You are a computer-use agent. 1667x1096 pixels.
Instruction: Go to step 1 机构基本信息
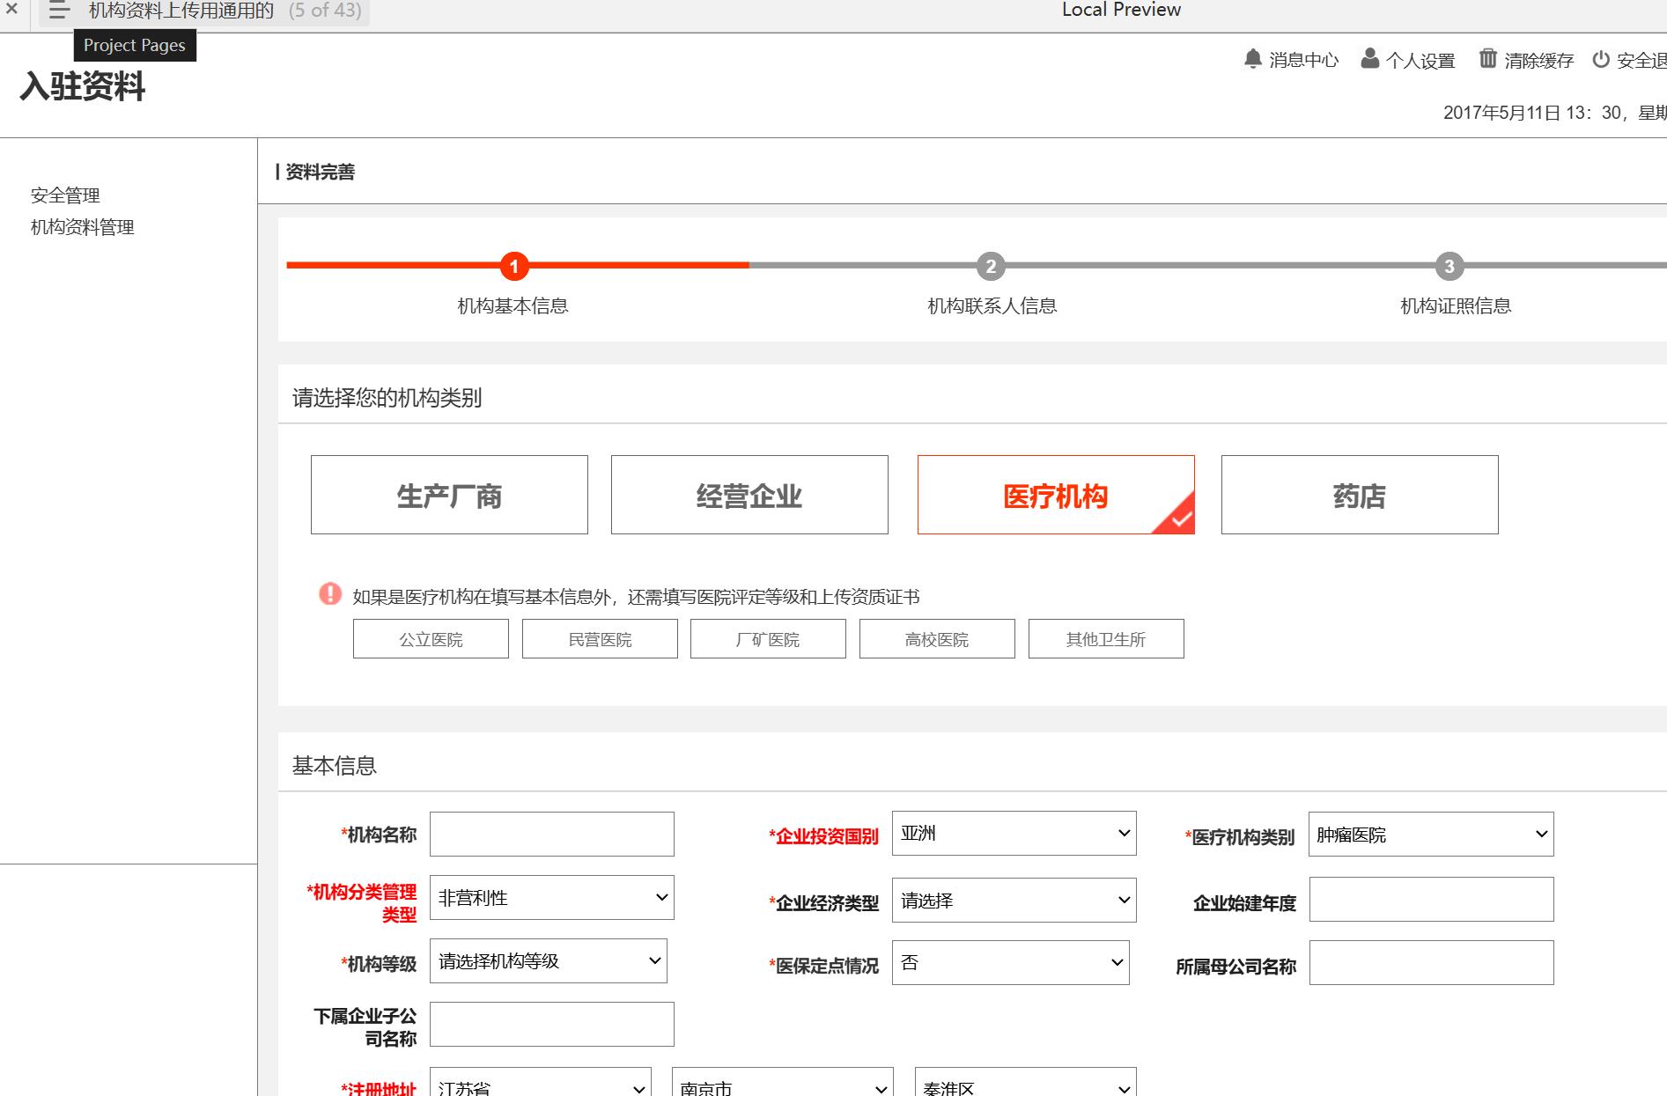tap(514, 266)
